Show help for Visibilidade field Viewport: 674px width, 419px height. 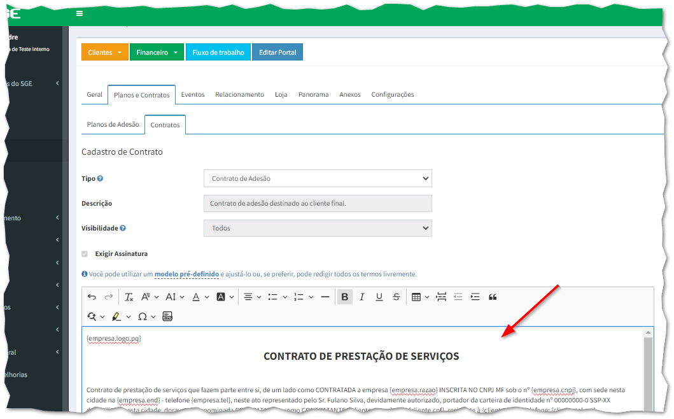122,229
